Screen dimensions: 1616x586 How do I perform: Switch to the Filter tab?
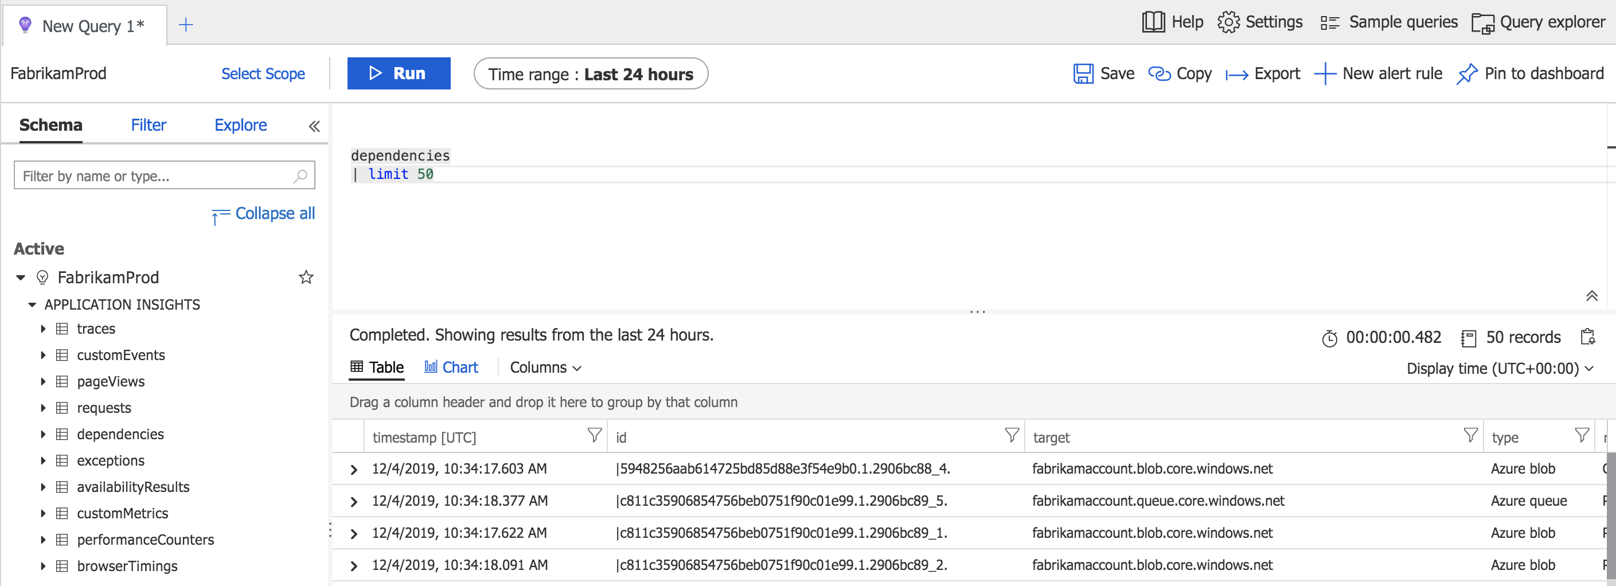[x=148, y=125]
